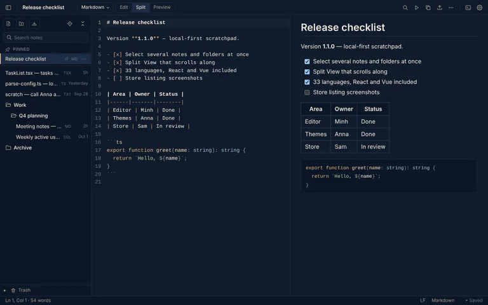Collapse all folders in sidebar

pos(83,24)
